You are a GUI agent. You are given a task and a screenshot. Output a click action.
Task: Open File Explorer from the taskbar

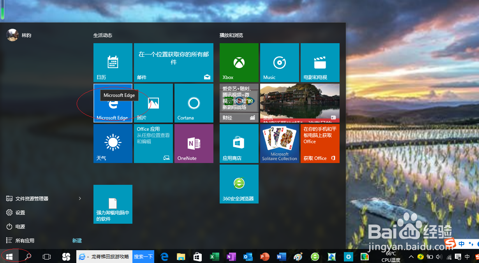181,256
